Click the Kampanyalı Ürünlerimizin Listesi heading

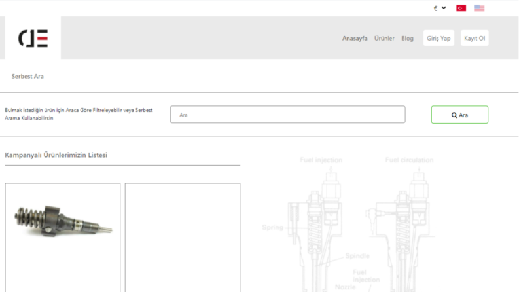click(56, 155)
